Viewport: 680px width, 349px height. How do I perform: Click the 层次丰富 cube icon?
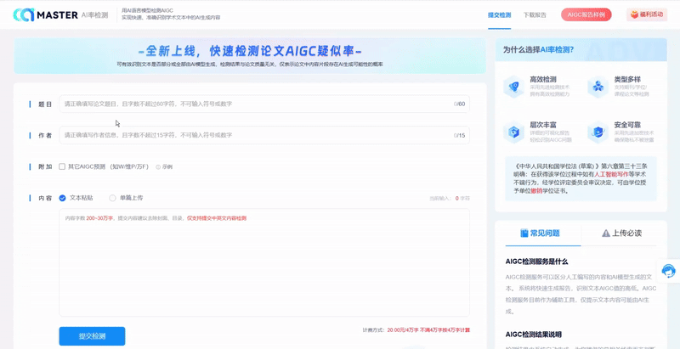click(514, 132)
